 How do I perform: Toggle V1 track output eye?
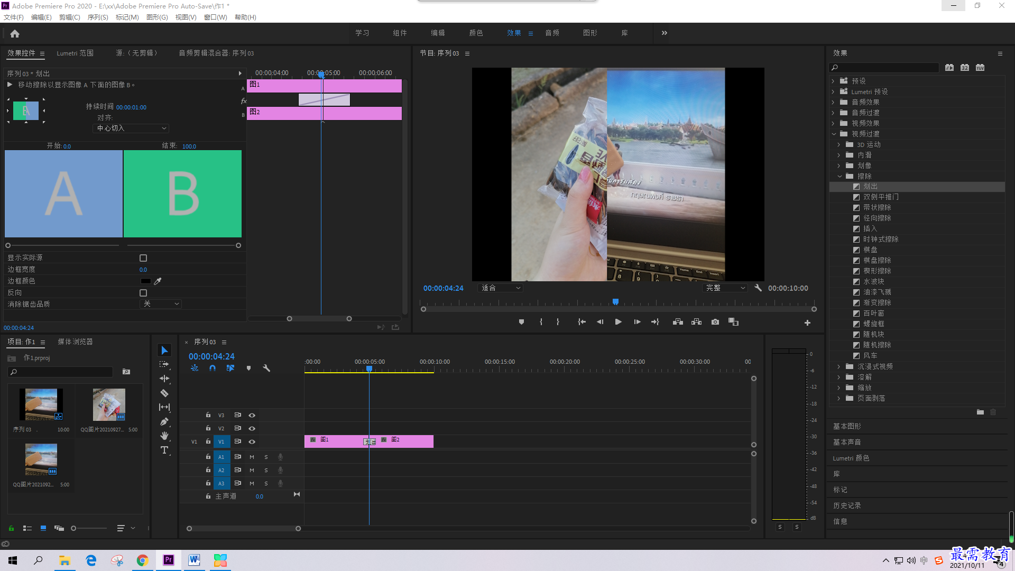coord(252,442)
